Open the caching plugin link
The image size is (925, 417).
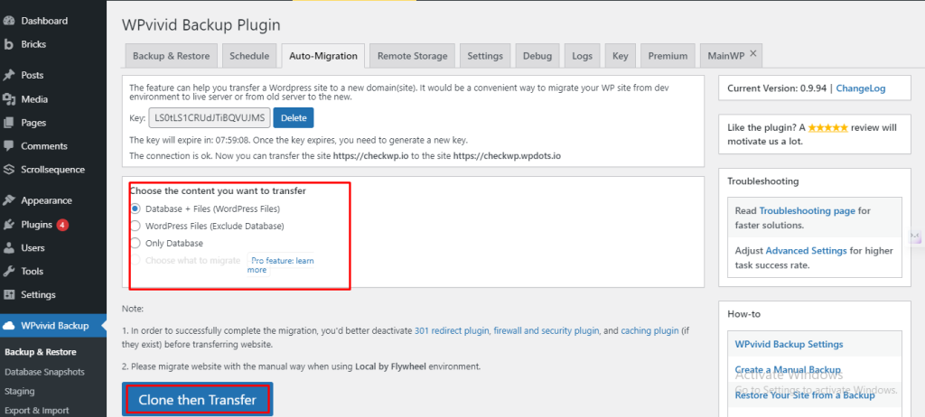coord(650,331)
